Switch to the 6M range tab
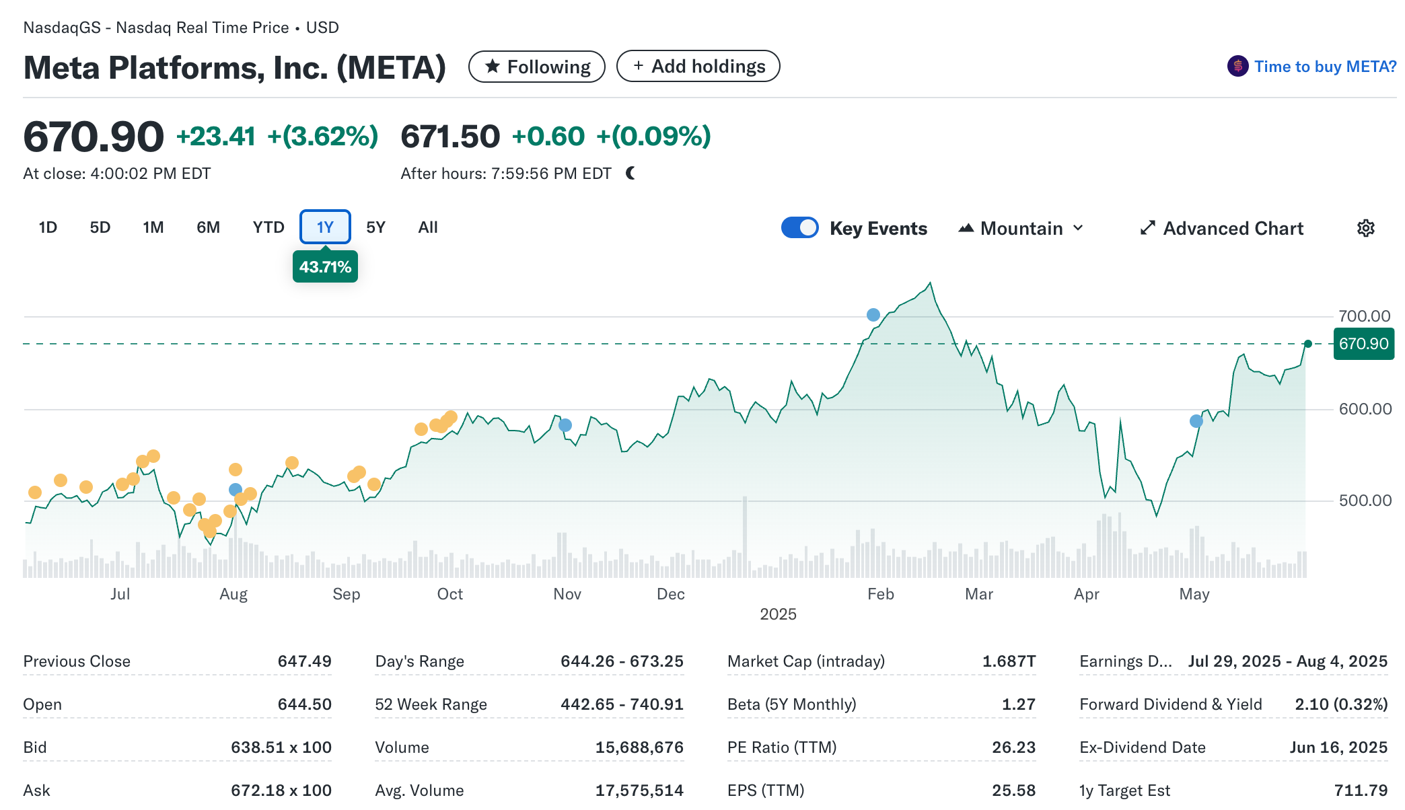The image size is (1405, 810). click(208, 227)
